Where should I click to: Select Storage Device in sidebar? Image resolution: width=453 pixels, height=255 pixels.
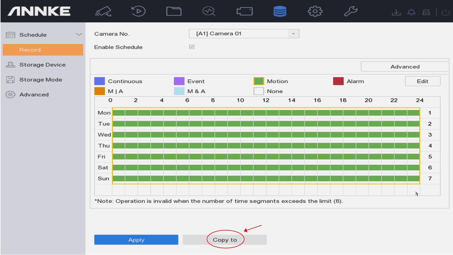[x=42, y=65]
